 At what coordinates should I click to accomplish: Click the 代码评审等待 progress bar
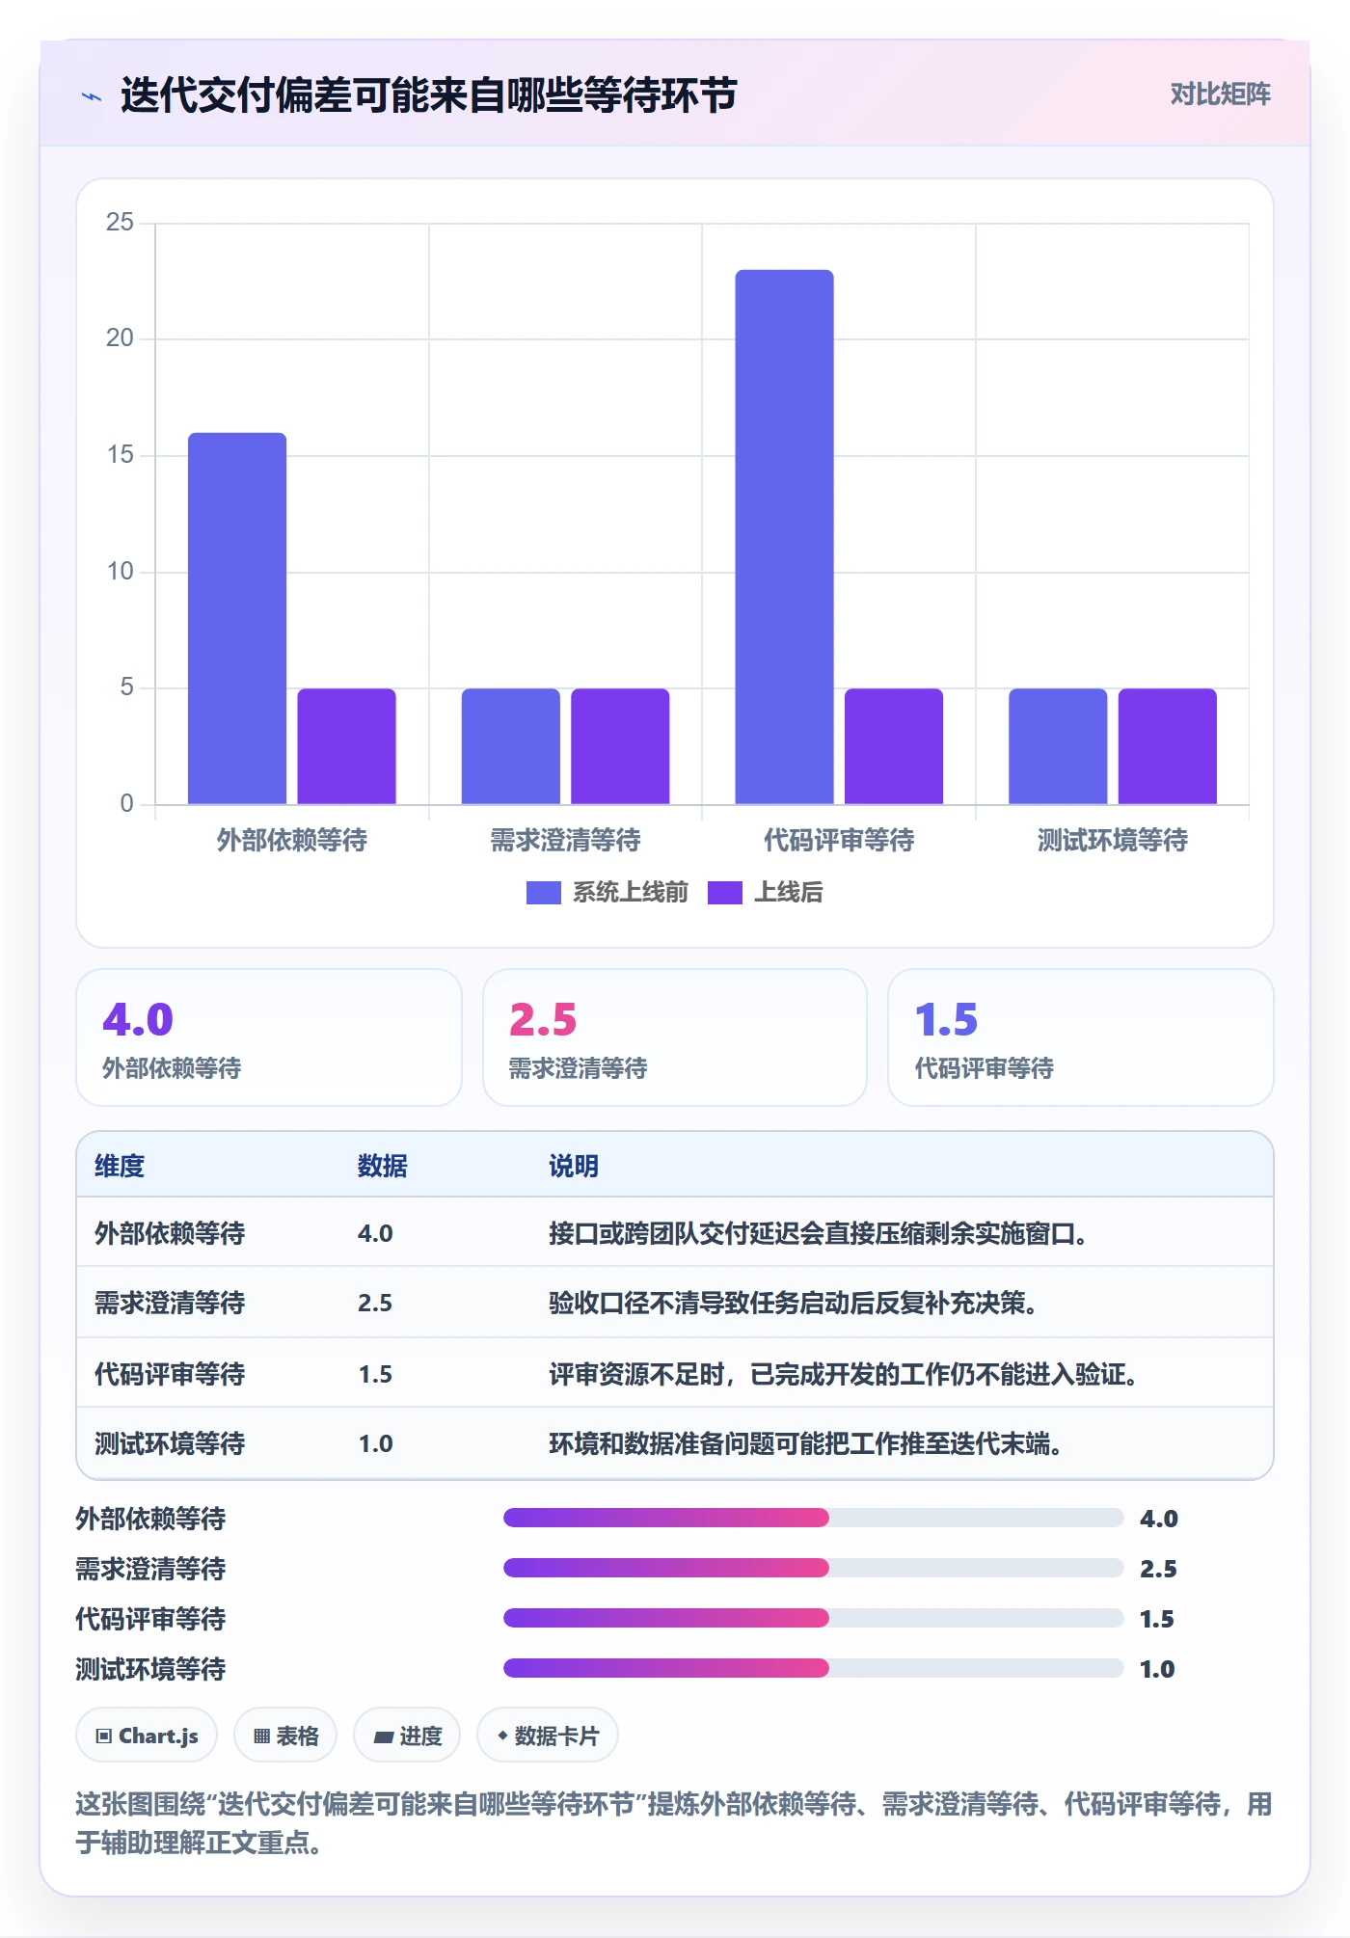tap(813, 1618)
